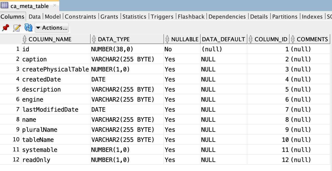View the Triggers tab

point(162,17)
